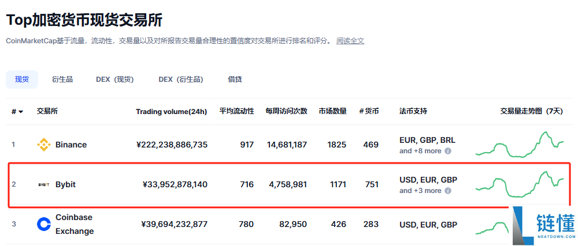Click the Bybit logo icon

[44, 185]
